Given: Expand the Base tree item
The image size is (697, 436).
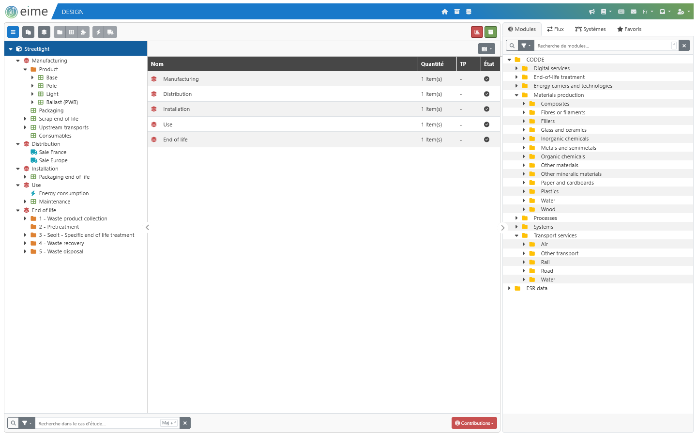Looking at the screenshot, I should [x=32, y=78].
